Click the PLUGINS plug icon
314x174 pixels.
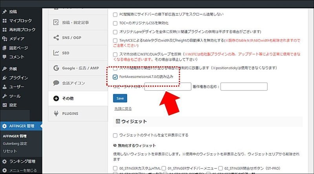pyautogui.click(x=56, y=113)
